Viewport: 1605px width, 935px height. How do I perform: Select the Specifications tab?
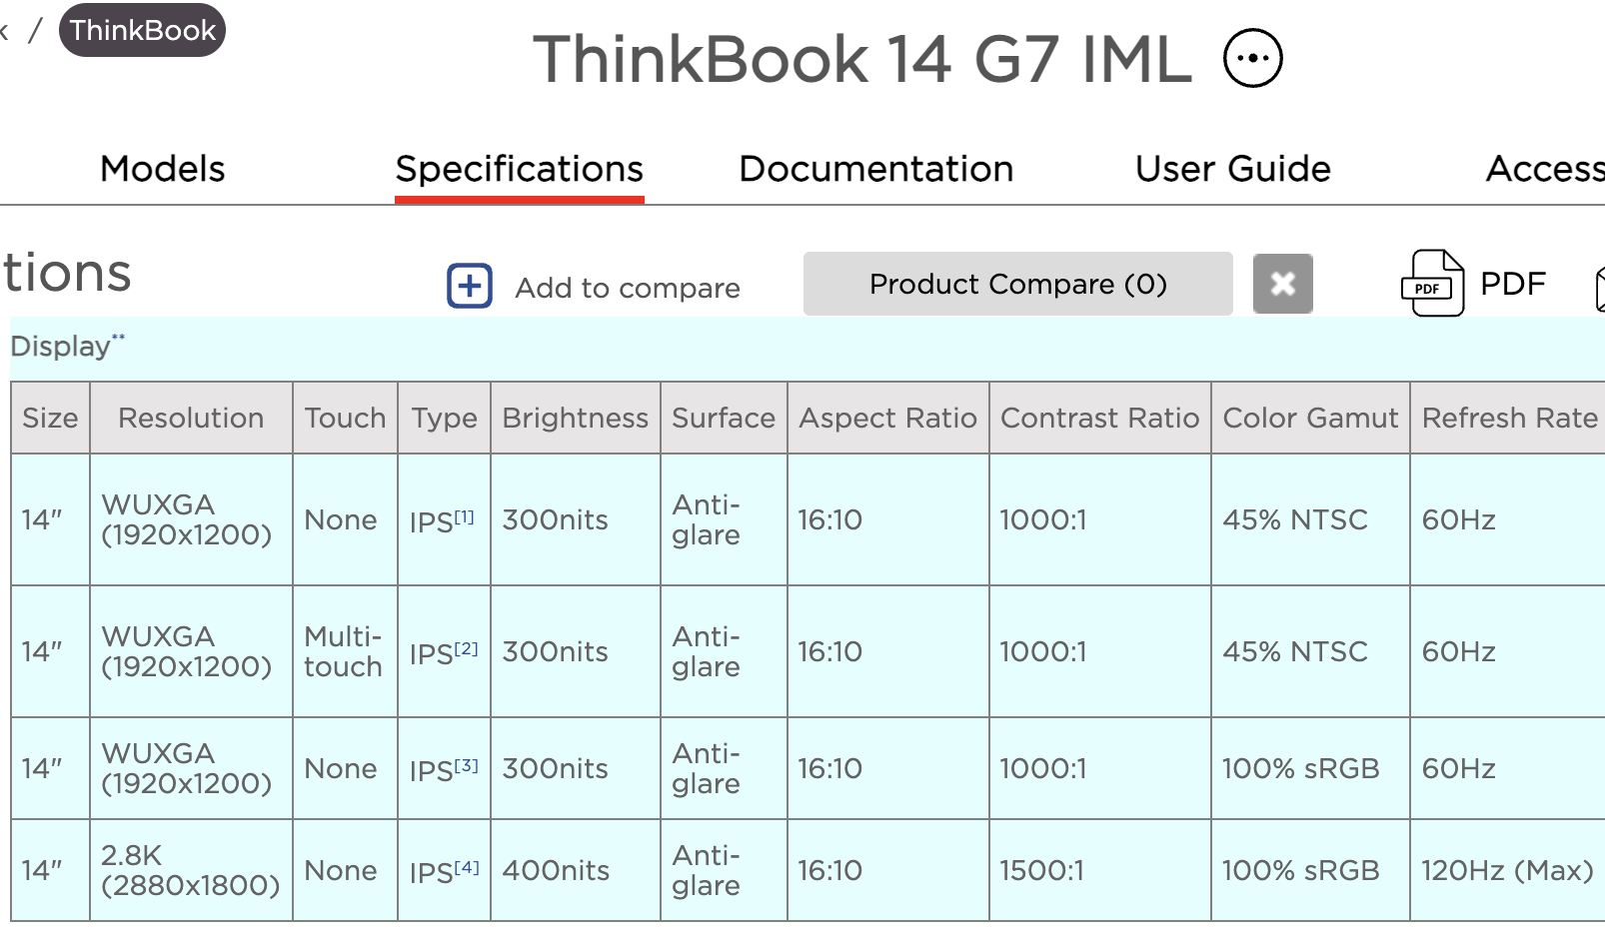[x=520, y=171]
